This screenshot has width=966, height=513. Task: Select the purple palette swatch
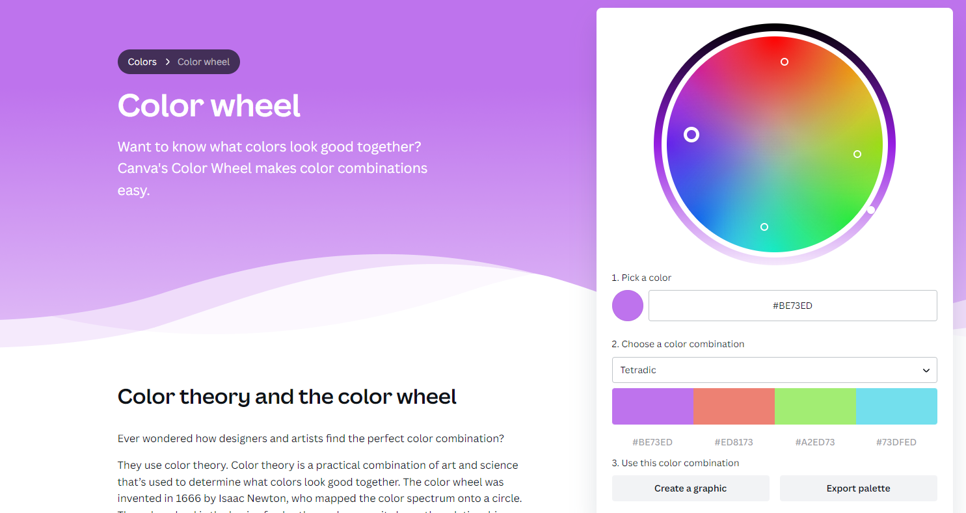coord(652,406)
